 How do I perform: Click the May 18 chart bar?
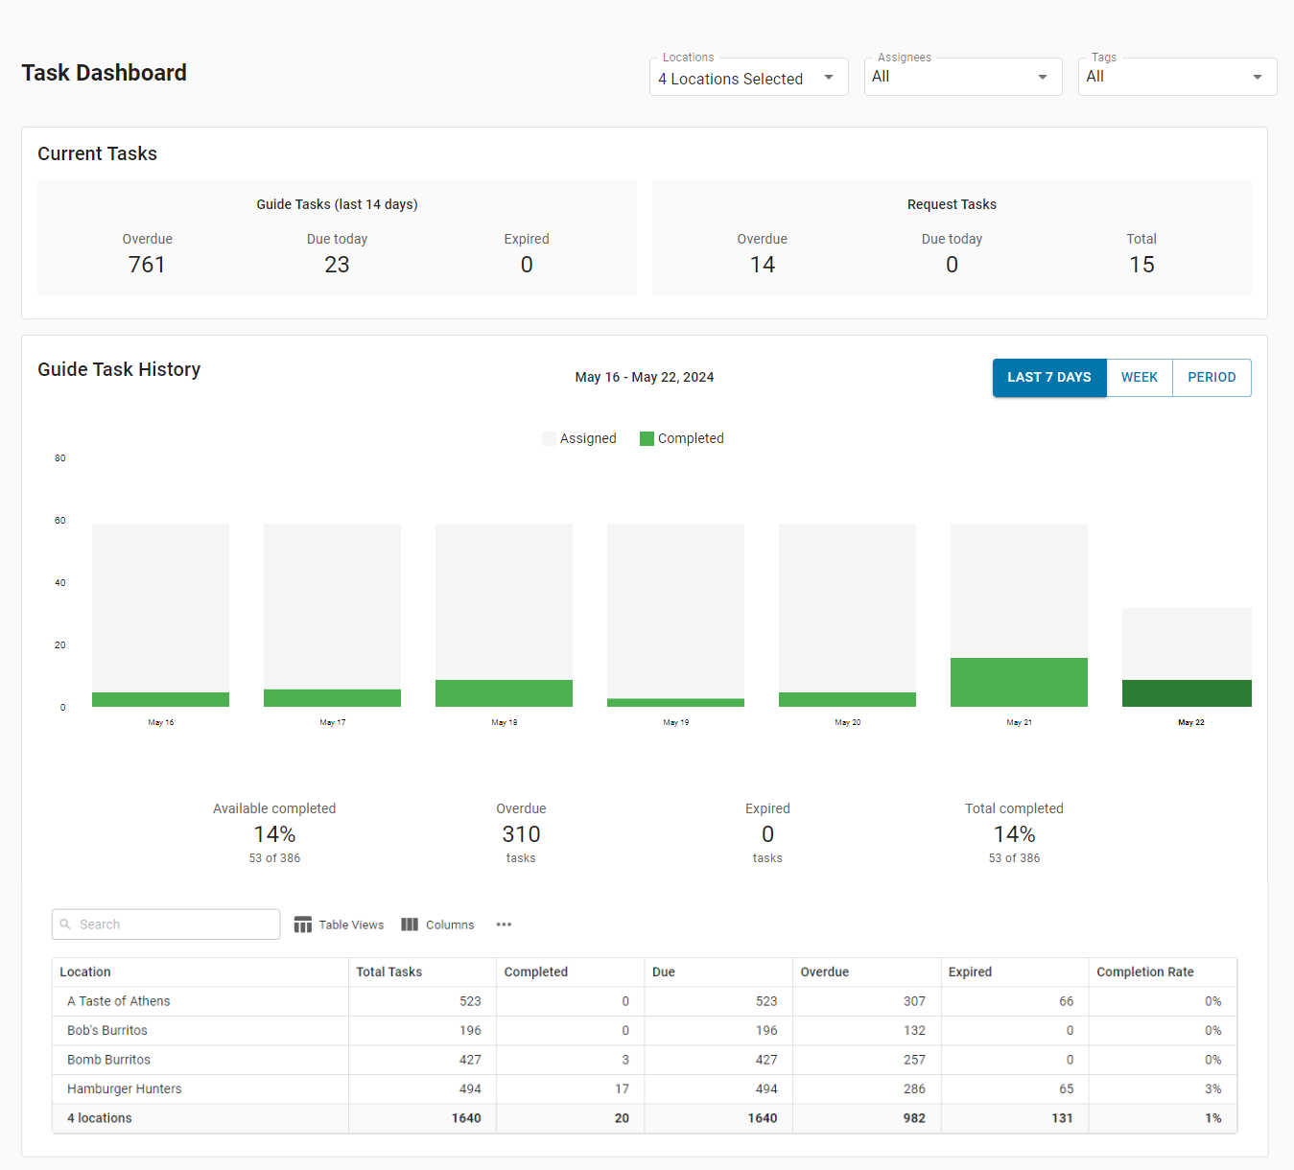(x=504, y=616)
